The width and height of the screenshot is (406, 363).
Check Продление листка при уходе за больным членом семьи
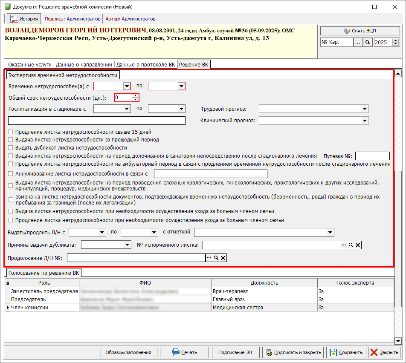pyautogui.click(x=10, y=220)
